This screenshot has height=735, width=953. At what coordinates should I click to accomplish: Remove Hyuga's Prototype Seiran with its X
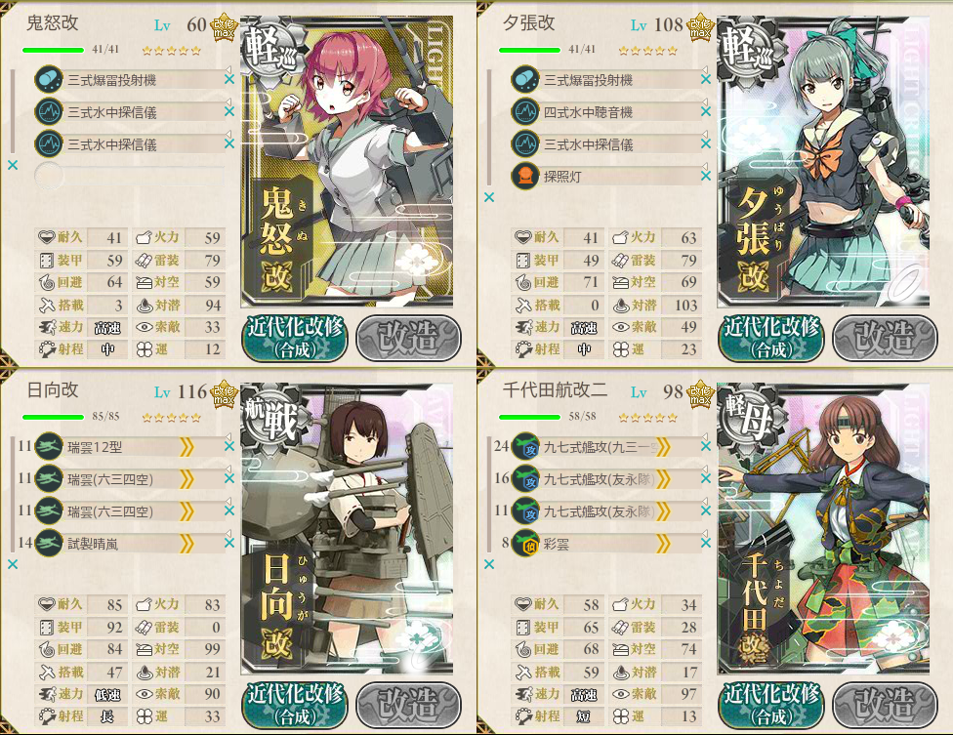pyautogui.click(x=229, y=543)
